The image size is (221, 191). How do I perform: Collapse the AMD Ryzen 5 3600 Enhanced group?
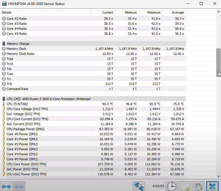coord(4,99)
